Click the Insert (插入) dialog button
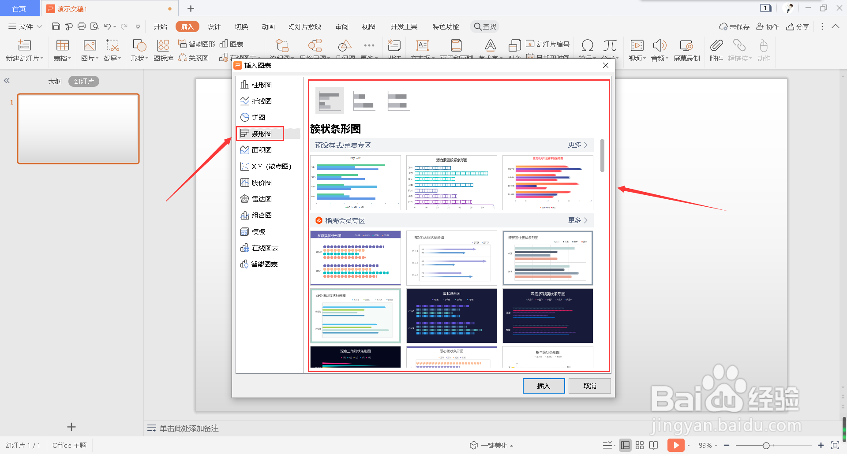 [543, 386]
